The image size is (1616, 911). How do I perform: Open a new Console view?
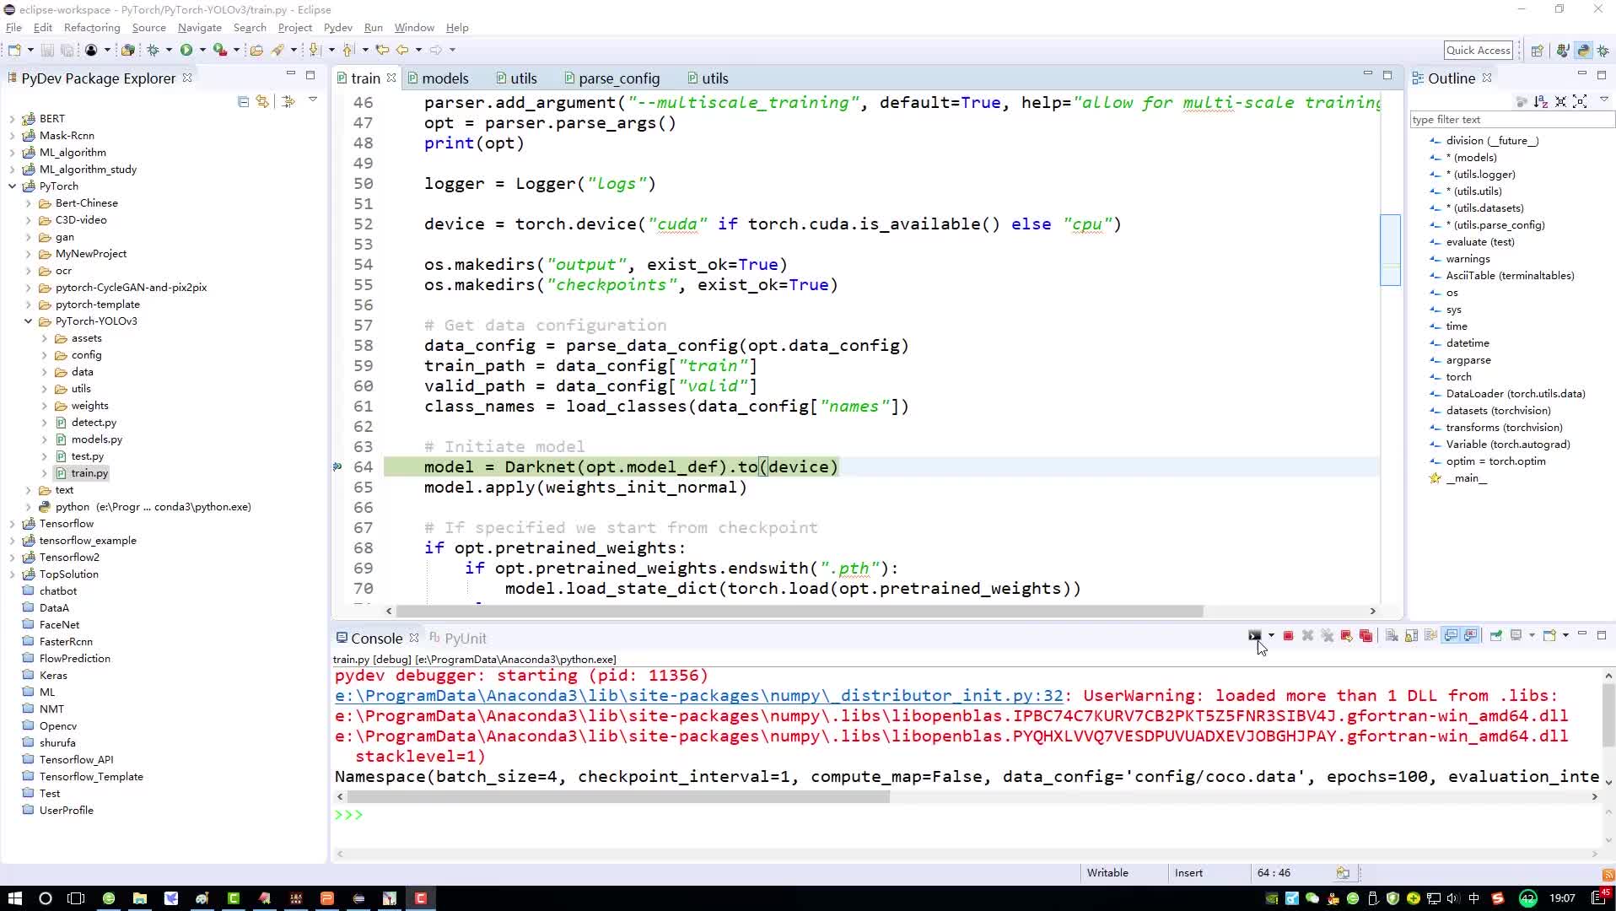point(1549,636)
